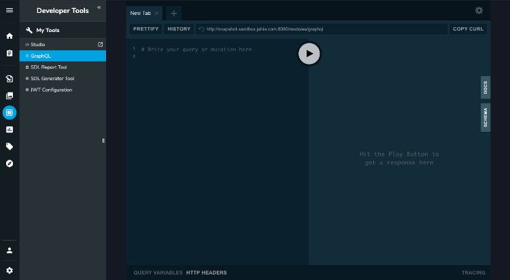Open the bar chart analytics icon
This screenshot has height=280, width=510.
click(x=10, y=130)
